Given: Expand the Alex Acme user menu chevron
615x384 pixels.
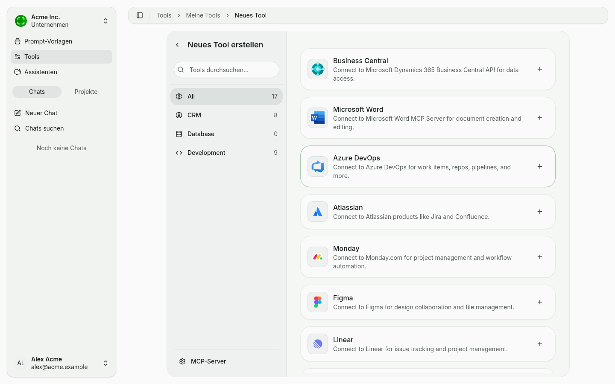Looking at the screenshot, I should [105, 363].
